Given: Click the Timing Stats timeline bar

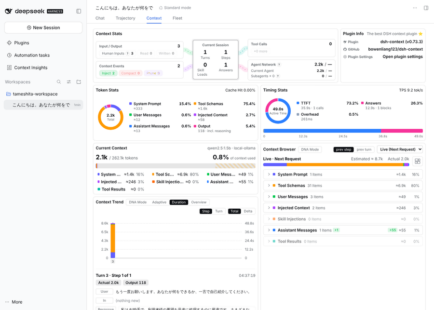Looking at the screenshot, I should [x=343, y=131].
